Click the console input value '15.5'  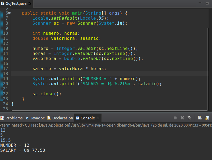pos(6,140)
